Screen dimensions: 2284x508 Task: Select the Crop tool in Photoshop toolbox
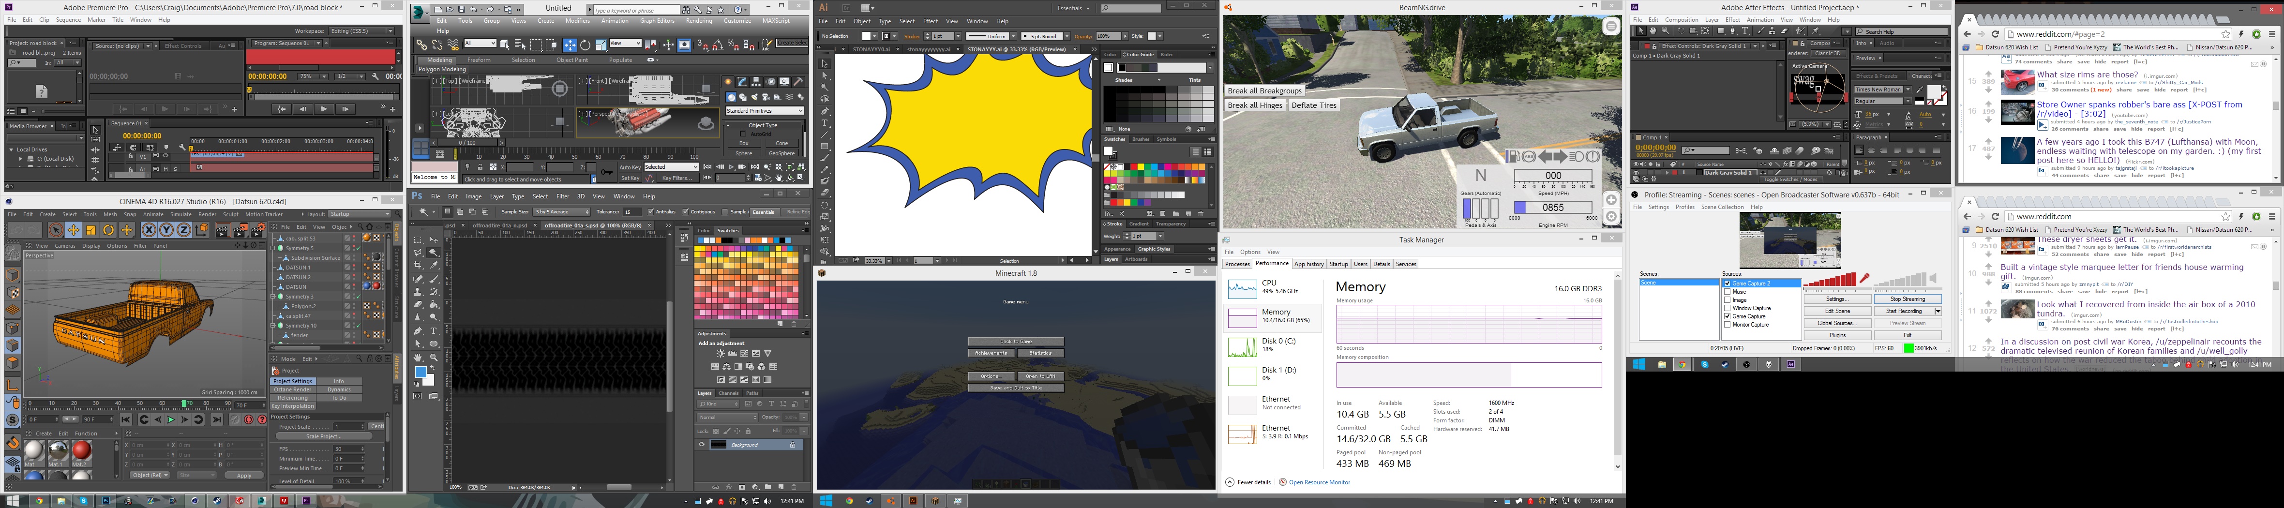(418, 265)
